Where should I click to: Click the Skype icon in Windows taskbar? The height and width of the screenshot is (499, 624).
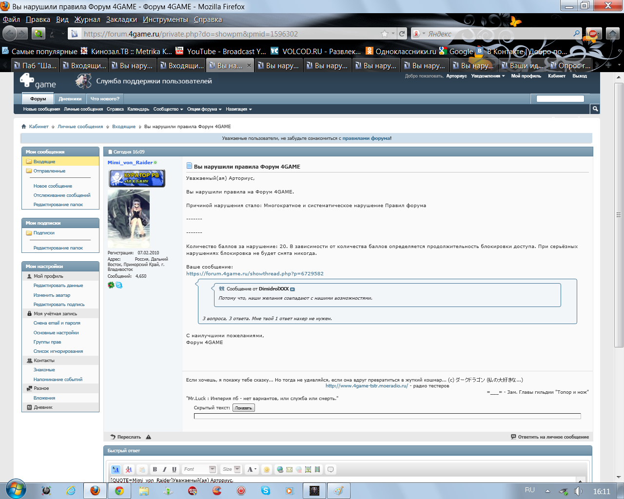(x=266, y=491)
